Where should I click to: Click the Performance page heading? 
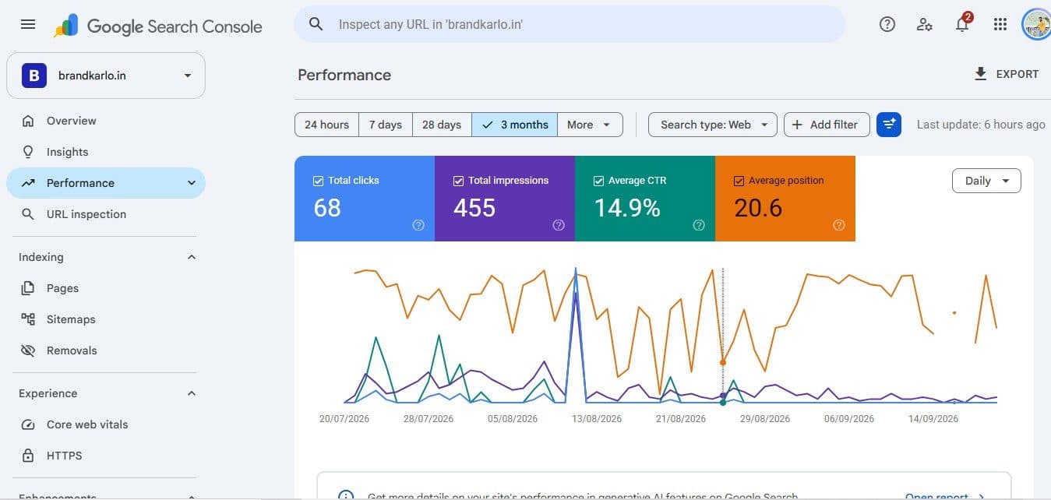pos(344,75)
